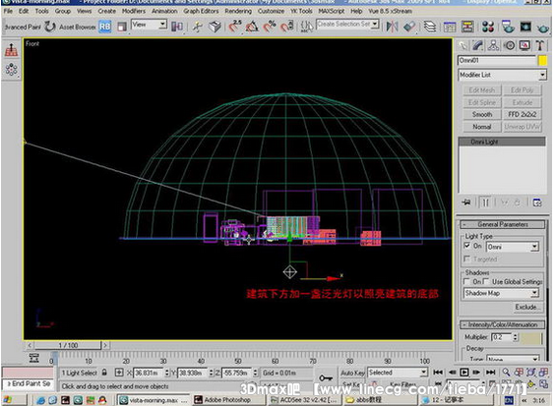The image size is (556, 406).
Task: Enable Shadows On checkbox
Action: click(x=467, y=282)
